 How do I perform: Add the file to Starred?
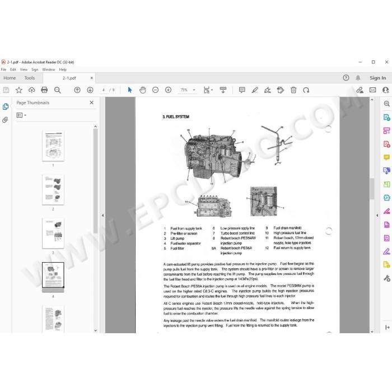pyautogui.click(x=19, y=90)
